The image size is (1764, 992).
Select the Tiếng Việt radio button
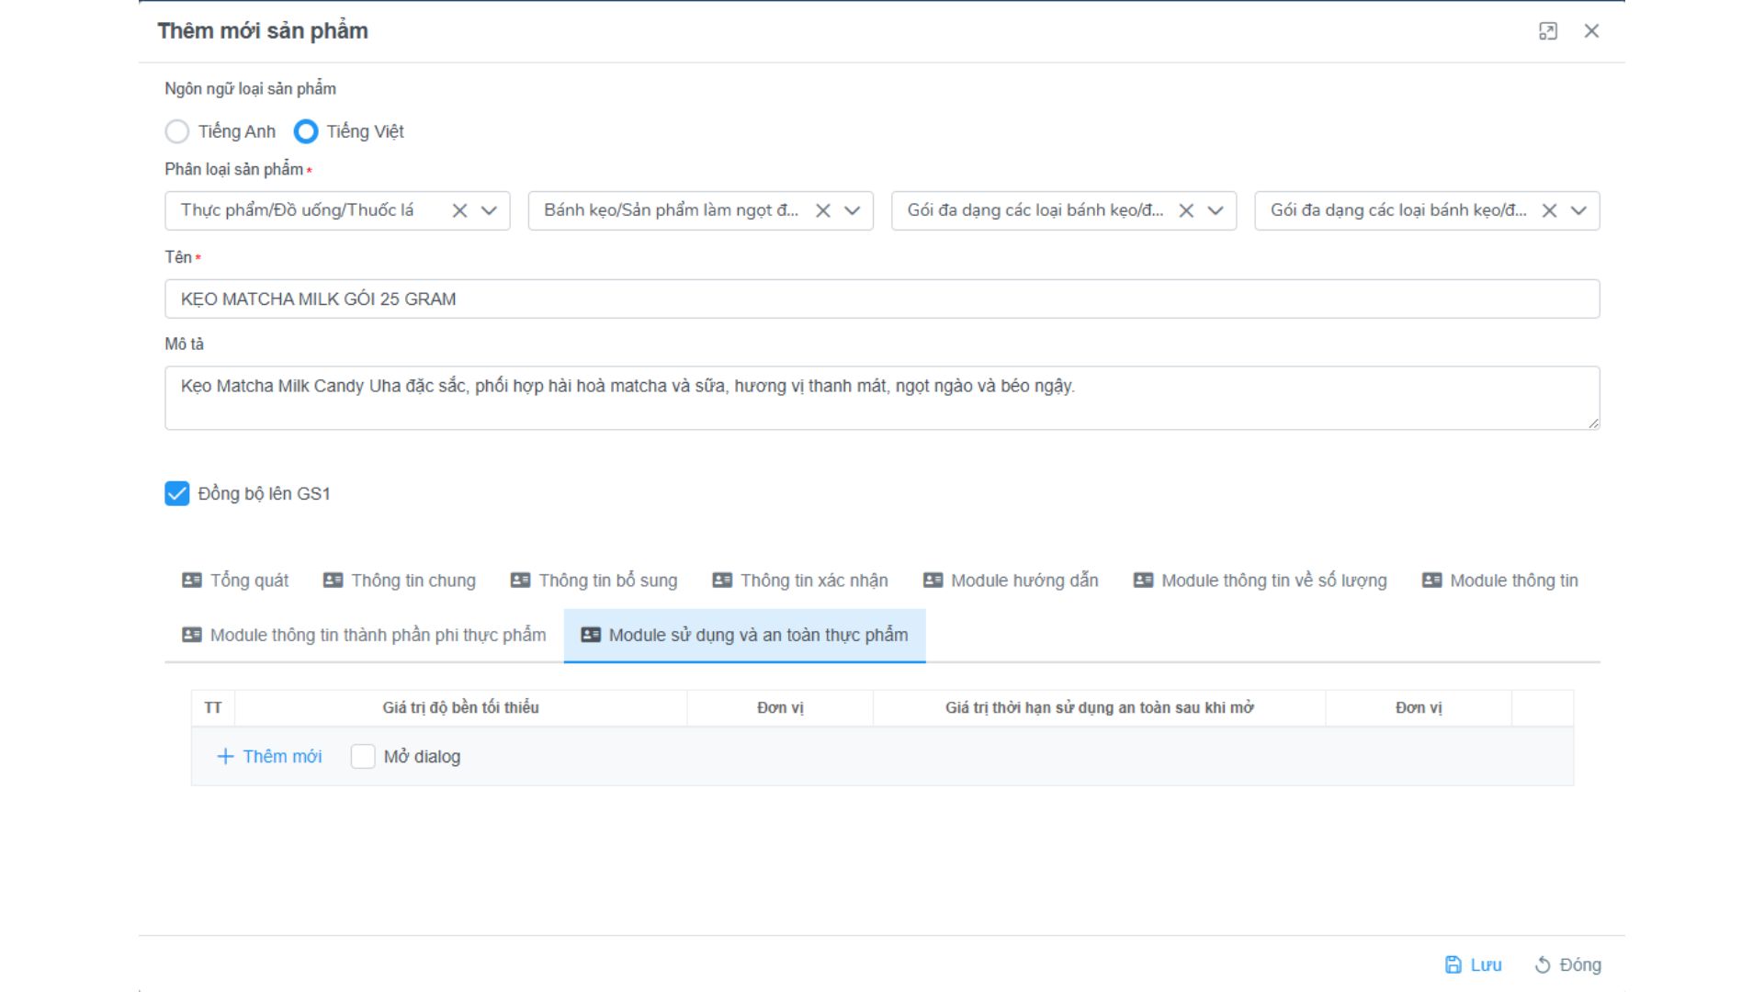(306, 131)
